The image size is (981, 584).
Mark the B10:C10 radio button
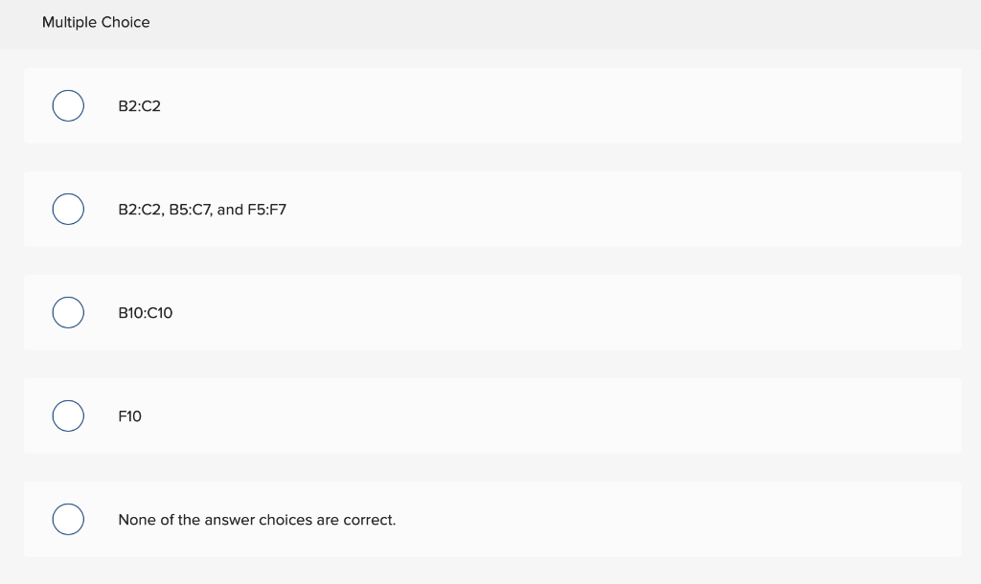pyautogui.click(x=68, y=313)
